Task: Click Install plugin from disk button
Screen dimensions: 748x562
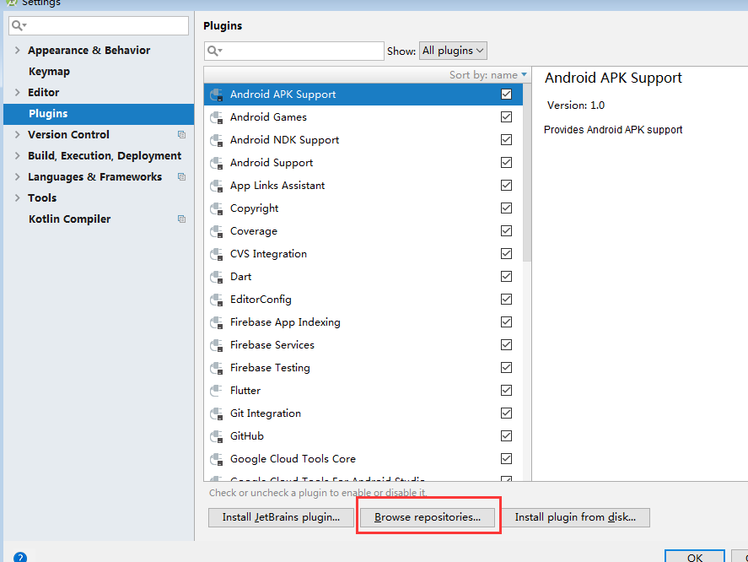Action: pos(575,517)
